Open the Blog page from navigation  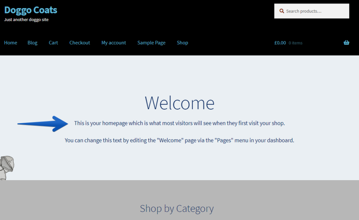click(32, 42)
